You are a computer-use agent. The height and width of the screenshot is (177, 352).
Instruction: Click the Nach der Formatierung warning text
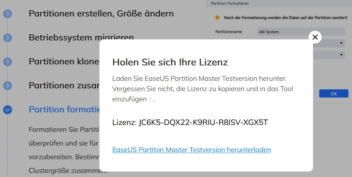tap(286, 17)
